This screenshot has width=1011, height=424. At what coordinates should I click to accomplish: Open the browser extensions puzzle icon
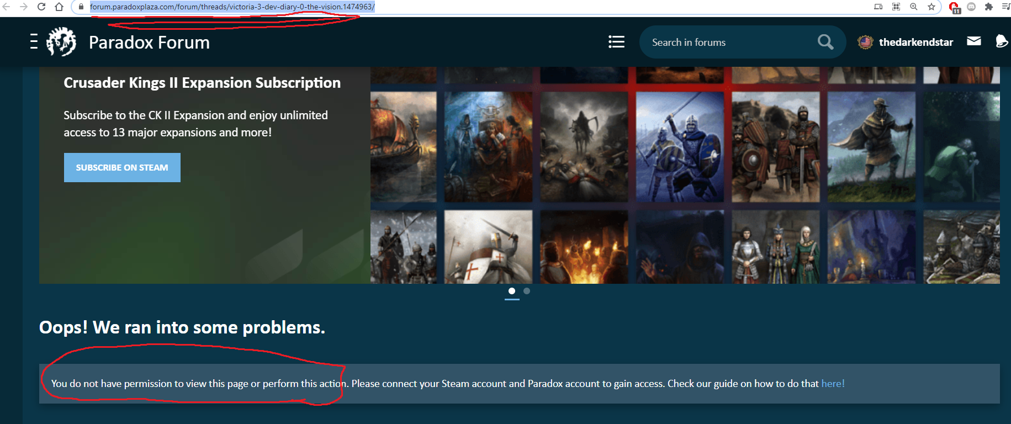(x=988, y=7)
